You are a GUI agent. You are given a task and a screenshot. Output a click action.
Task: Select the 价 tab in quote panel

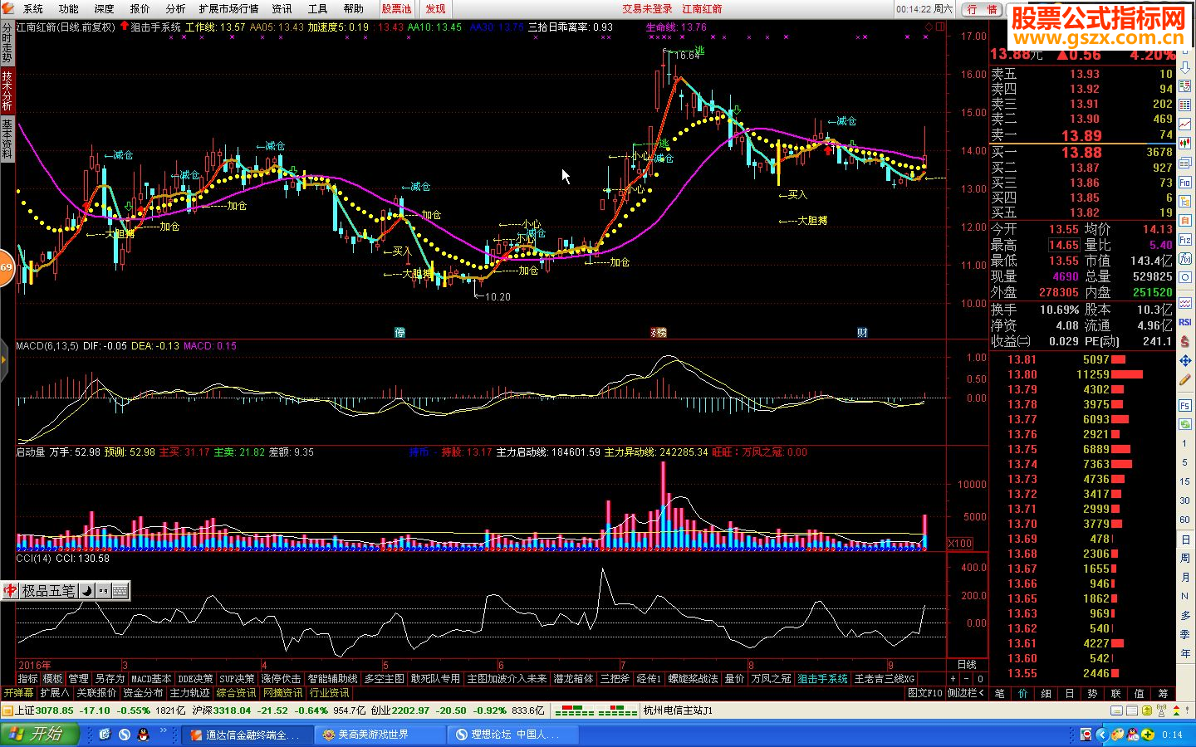tap(1022, 693)
